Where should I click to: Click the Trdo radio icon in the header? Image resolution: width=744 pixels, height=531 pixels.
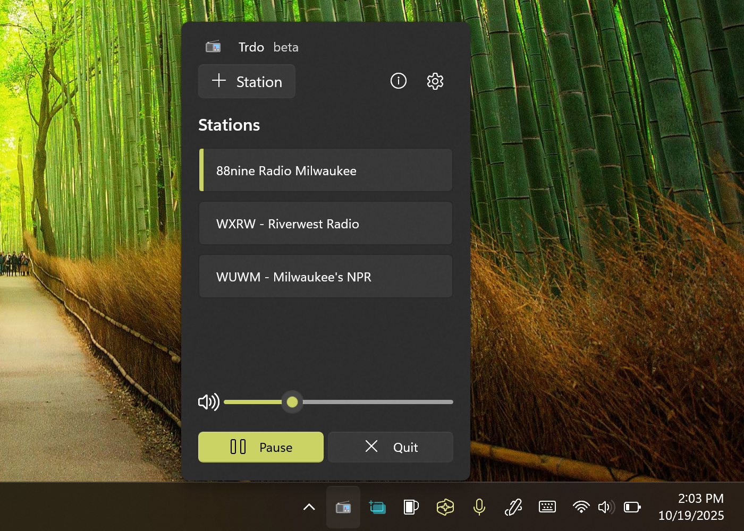[213, 46]
